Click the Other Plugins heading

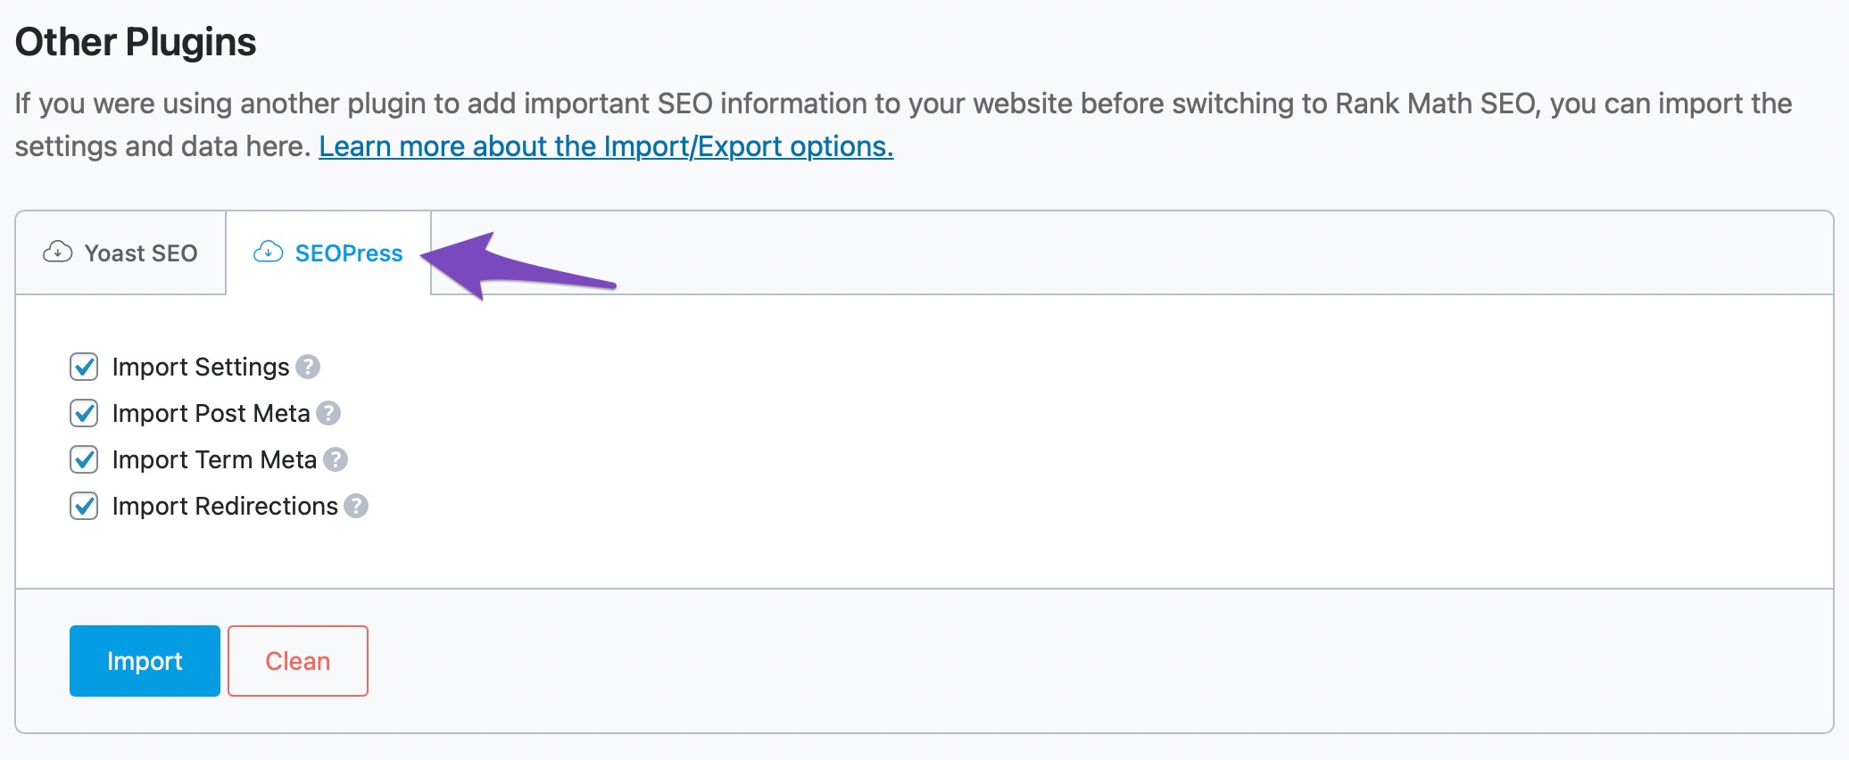point(136,42)
